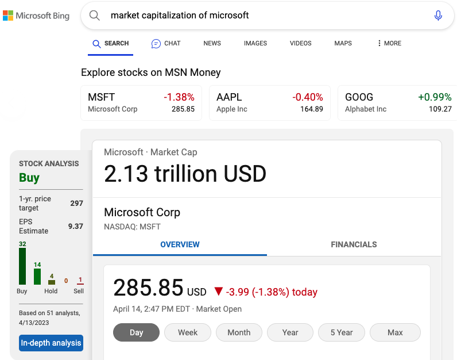Click the Sell label in analysis chart

pyautogui.click(x=79, y=291)
